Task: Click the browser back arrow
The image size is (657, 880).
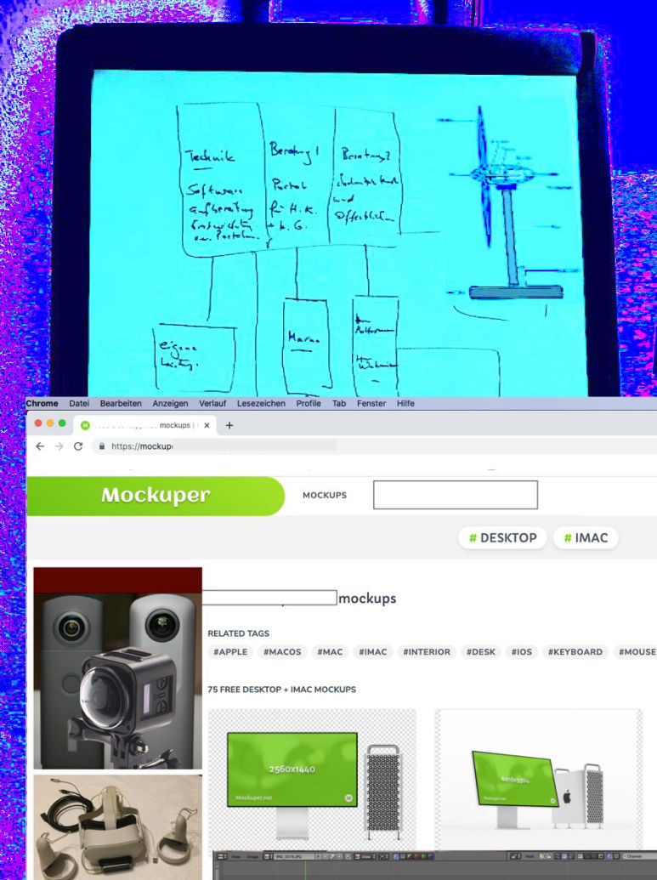Action: [x=40, y=446]
